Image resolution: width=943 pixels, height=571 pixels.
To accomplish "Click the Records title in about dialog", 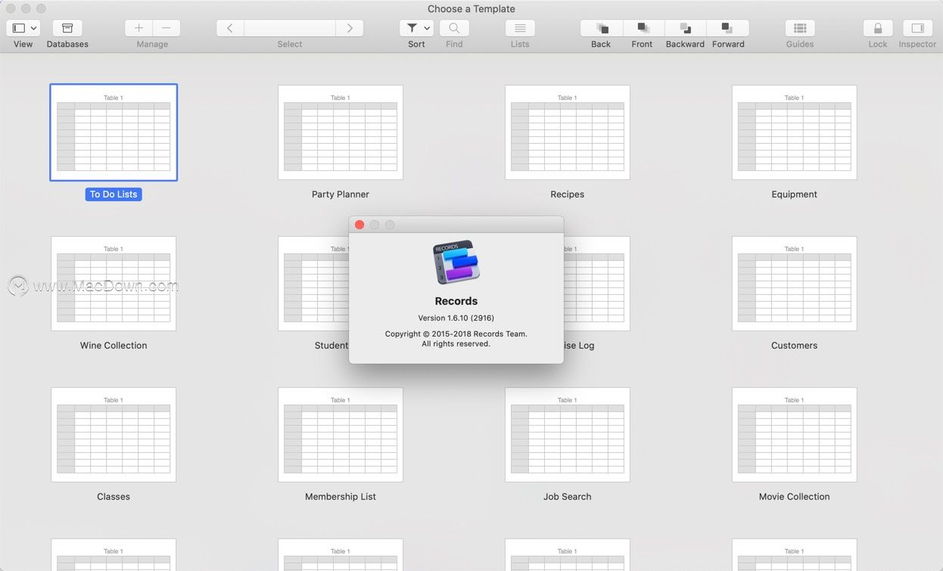I will pyautogui.click(x=456, y=301).
